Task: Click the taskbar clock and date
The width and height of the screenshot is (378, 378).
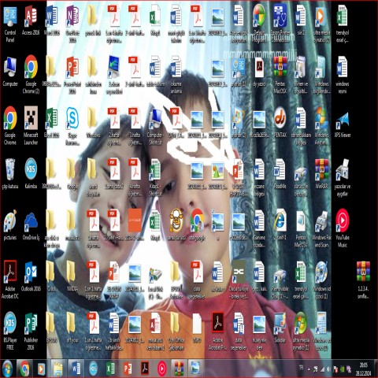Action: [364, 369]
